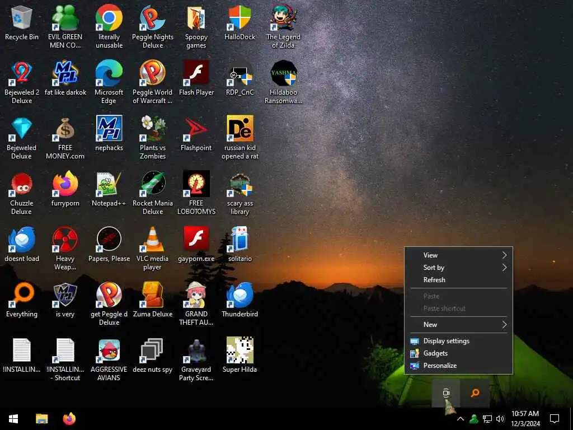Click the Bejeweled Deluxe diamond icon
Viewport: 573px width, 430px height.
[22, 138]
